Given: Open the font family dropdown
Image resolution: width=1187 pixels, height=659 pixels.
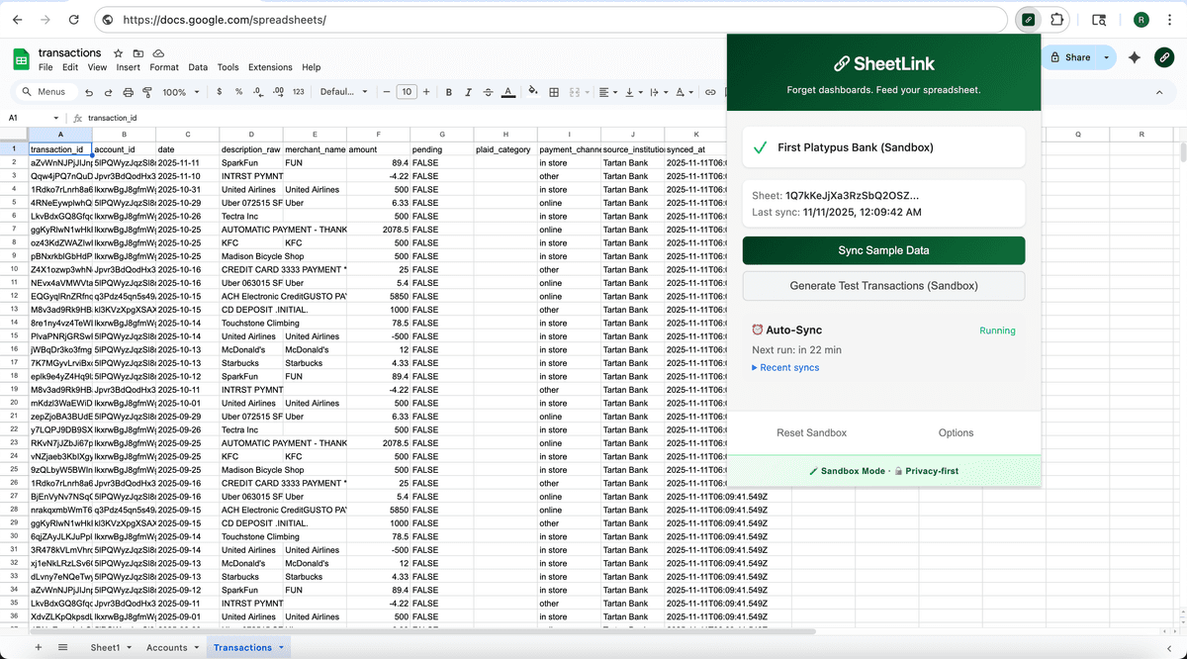Looking at the screenshot, I should coord(343,91).
